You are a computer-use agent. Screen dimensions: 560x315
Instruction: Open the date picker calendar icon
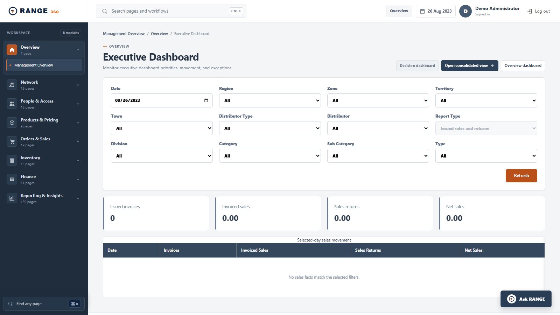206,100
